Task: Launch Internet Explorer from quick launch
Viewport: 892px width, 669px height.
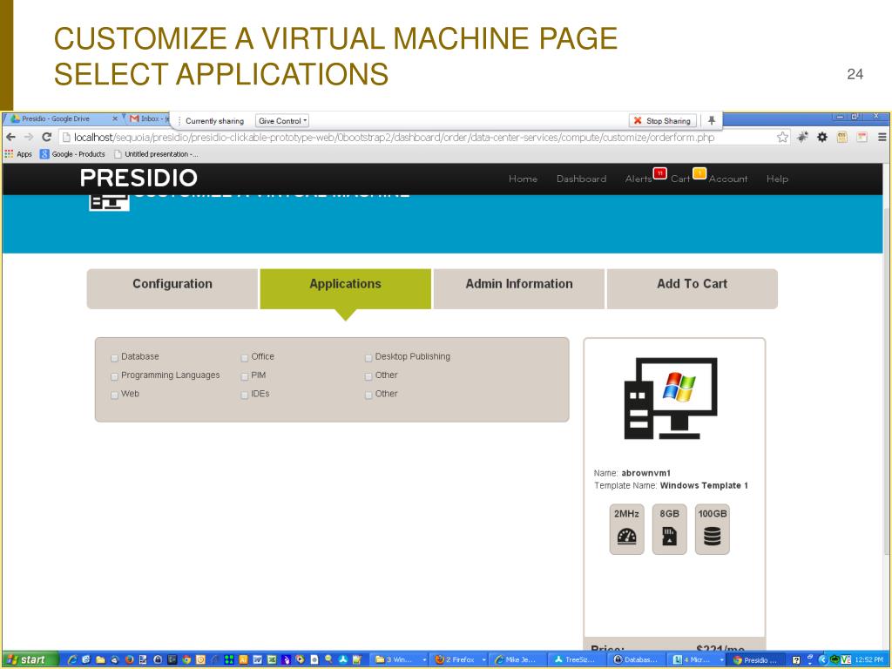Action: (x=72, y=660)
